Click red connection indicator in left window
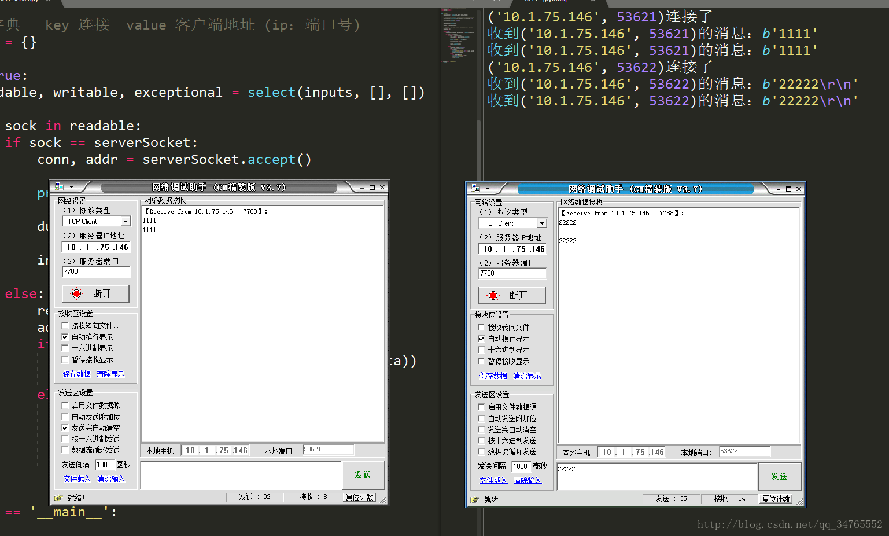889x536 pixels. (77, 293)
